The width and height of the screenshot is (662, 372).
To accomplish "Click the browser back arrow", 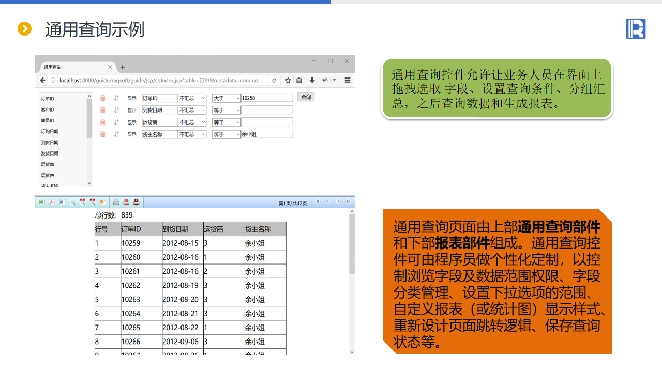I will tap(43, 80).
